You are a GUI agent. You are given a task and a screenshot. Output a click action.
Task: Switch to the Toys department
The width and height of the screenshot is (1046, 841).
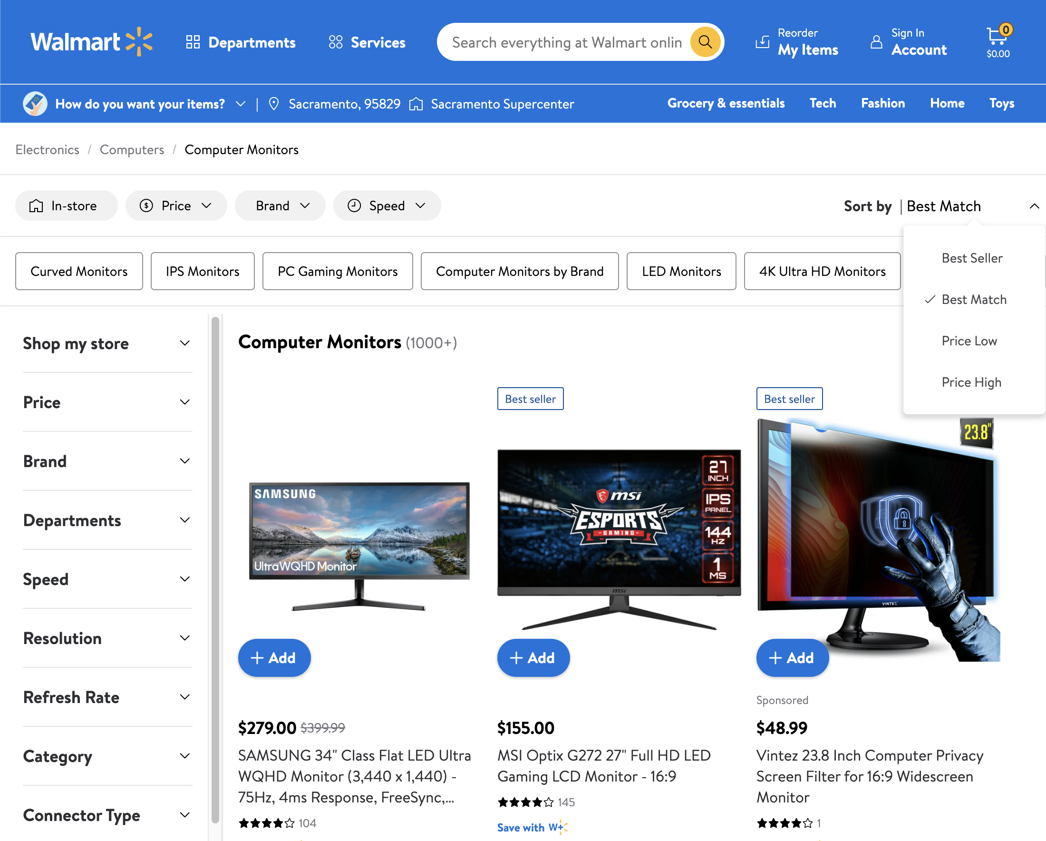coord(1001,103)
